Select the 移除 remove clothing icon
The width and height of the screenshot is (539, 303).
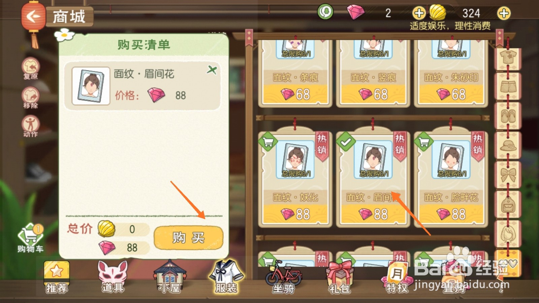(31, 98)
